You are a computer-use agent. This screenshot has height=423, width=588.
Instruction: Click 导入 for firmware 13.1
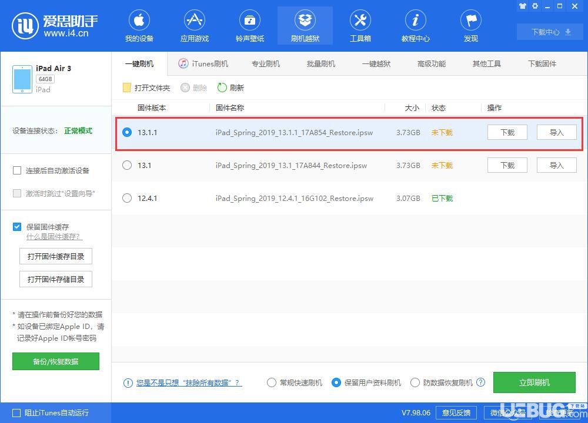point(556,165)
